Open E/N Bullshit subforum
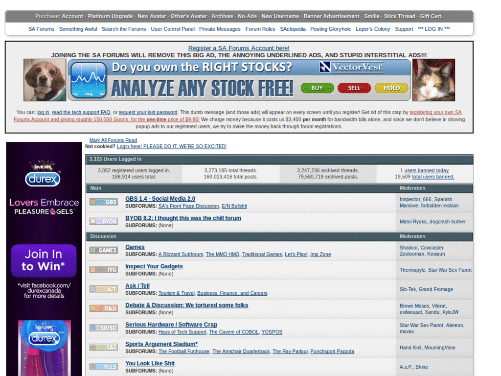This screenshot has height=376, width=501. (234, 206)
